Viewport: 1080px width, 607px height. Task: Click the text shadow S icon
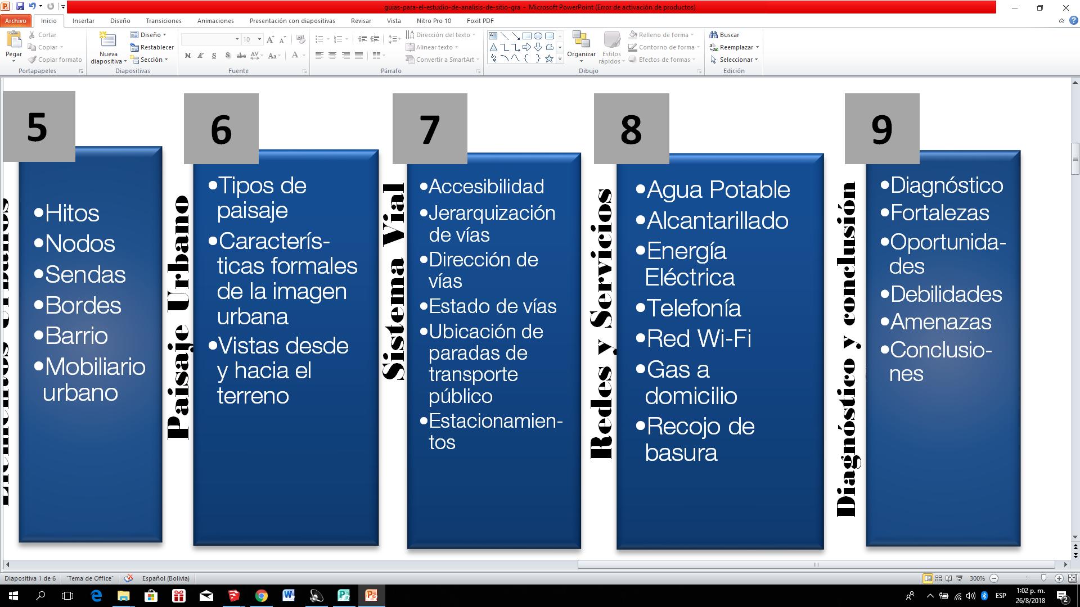[227, 56]
